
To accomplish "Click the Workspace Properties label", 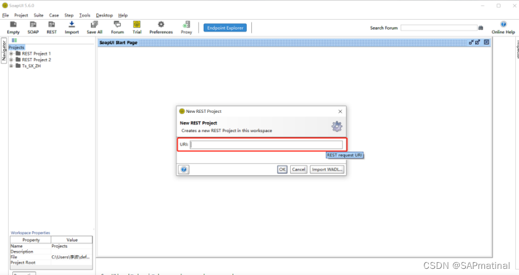I will [x=30, y=232].
